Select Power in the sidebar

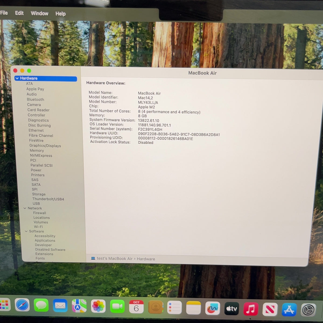tap(36, 170)
